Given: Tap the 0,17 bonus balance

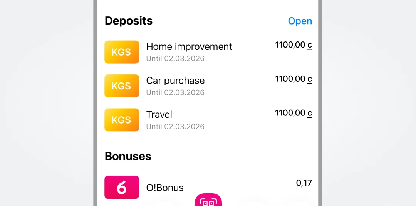Looking at the screenshot, I should pos(304,183).
